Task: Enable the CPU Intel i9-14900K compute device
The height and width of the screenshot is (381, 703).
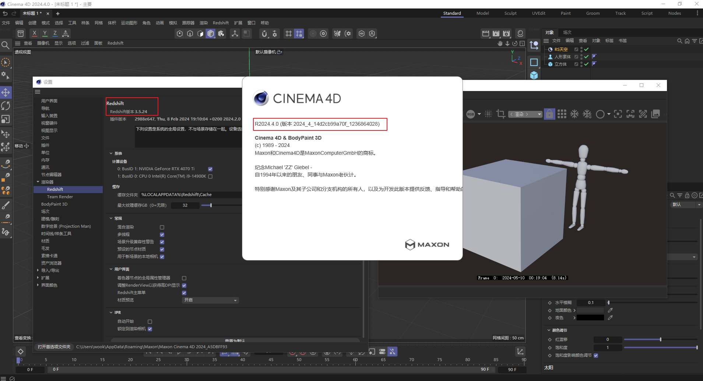Action: coord(210,176)
